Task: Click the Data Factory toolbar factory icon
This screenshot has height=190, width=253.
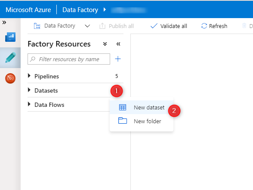Action: 37,26
